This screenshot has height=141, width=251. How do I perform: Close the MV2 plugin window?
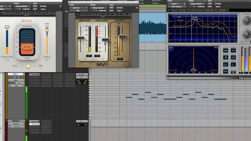coord(70,2)
